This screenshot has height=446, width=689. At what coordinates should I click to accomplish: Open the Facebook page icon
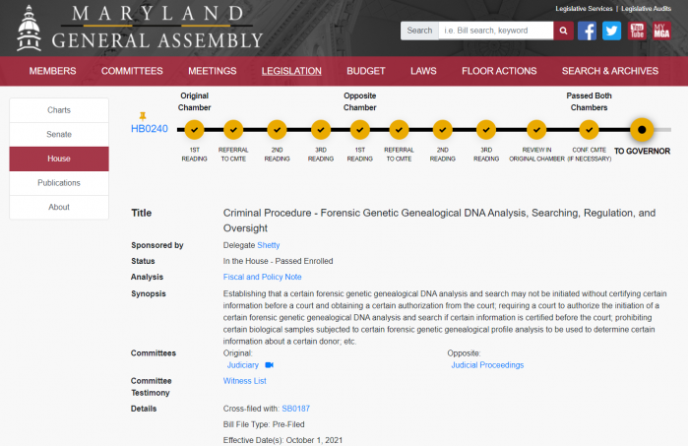tap(587, 31)
